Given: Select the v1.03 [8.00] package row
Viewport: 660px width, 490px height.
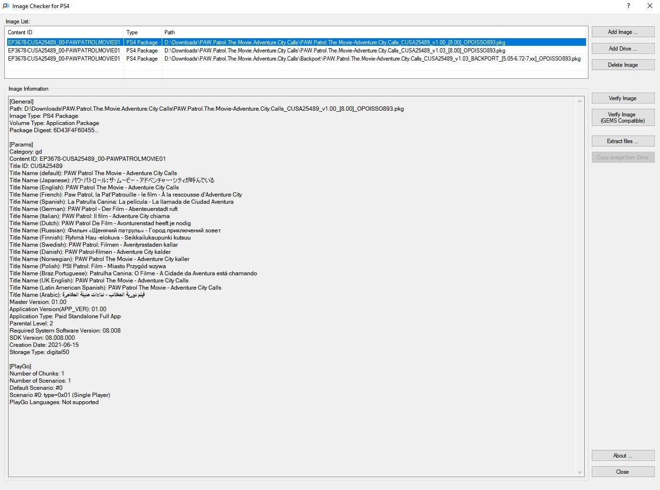Looking at the screenshot, I should [296, 51].
